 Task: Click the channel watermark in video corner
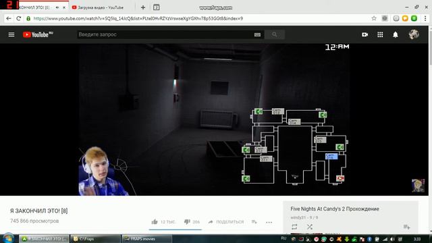(x=418, y=186)
